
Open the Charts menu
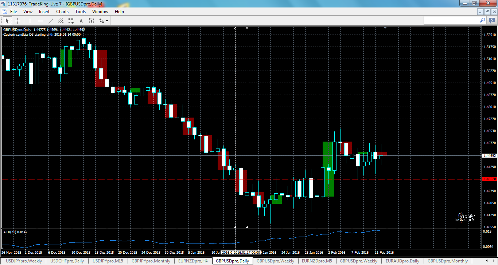[x=62, y=12]
